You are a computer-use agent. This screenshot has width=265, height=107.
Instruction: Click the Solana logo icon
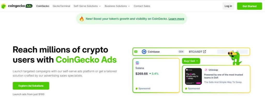pos(137,63)
